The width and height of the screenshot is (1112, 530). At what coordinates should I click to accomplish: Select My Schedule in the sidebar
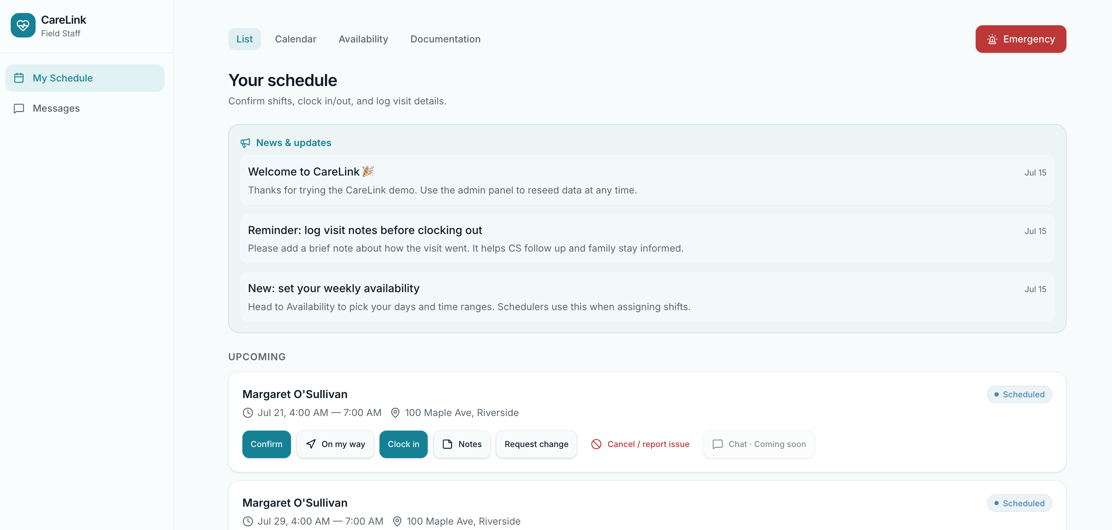[x=85, y=78]
